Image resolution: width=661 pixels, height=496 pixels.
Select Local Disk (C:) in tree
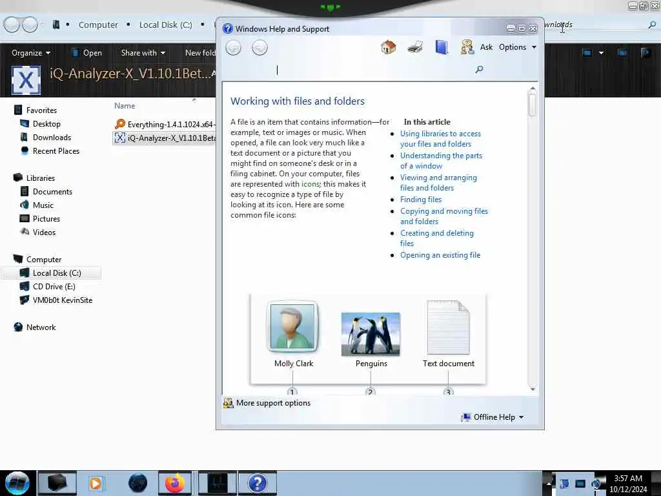tap(52, 273)
